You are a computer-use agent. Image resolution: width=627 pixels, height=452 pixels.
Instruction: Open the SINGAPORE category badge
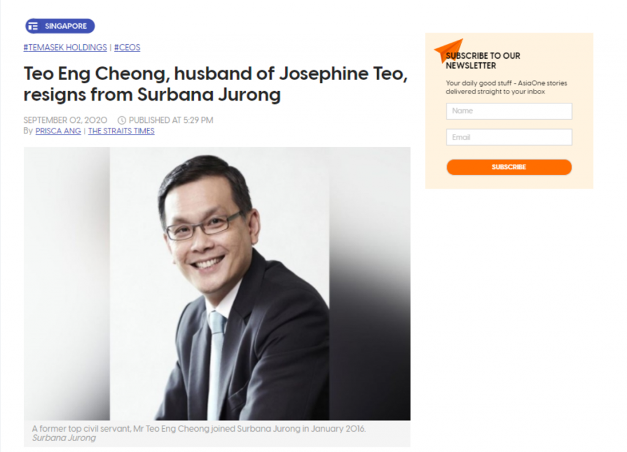click(x=60, y=26)
